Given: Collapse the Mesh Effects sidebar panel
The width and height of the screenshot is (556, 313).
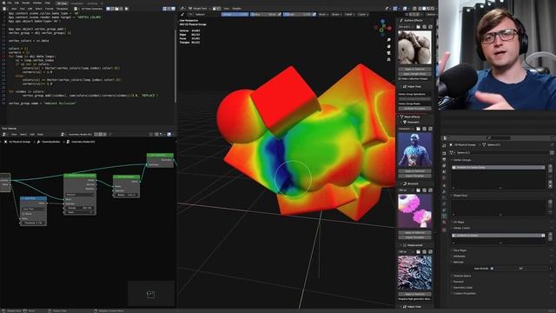Looking at the screenshot, I should tap(411, 117).
